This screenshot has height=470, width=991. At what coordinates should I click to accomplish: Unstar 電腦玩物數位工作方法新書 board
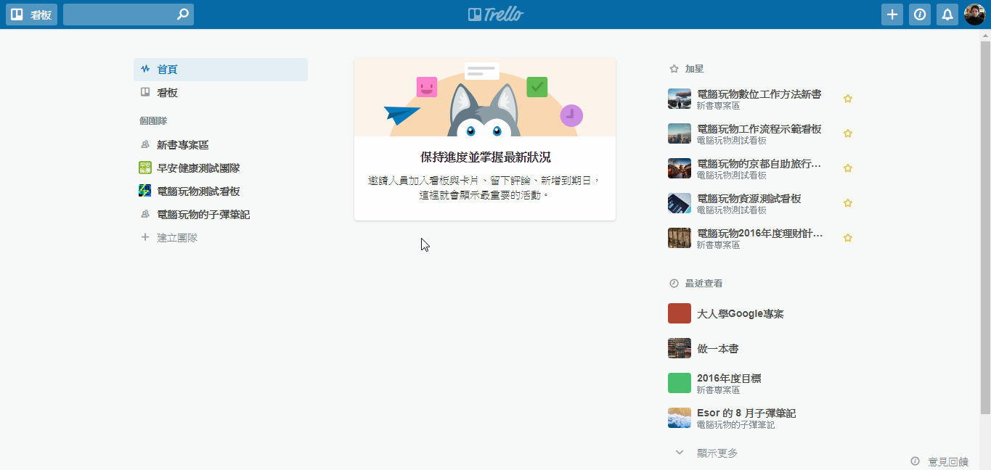tap(847, 99)
